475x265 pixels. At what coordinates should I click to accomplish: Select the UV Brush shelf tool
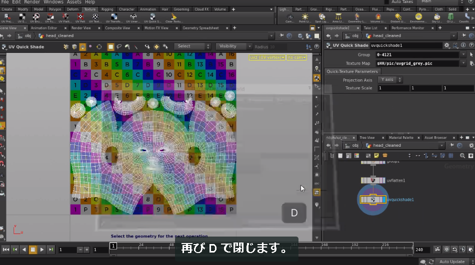coord(36,18)
